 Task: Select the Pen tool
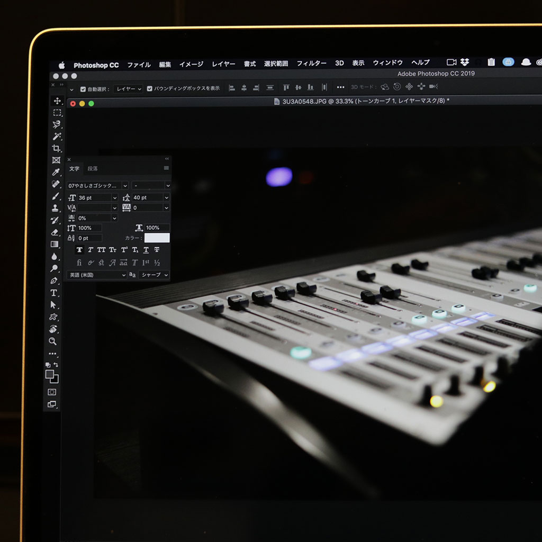pyautogui.click(x=54, y=281)
